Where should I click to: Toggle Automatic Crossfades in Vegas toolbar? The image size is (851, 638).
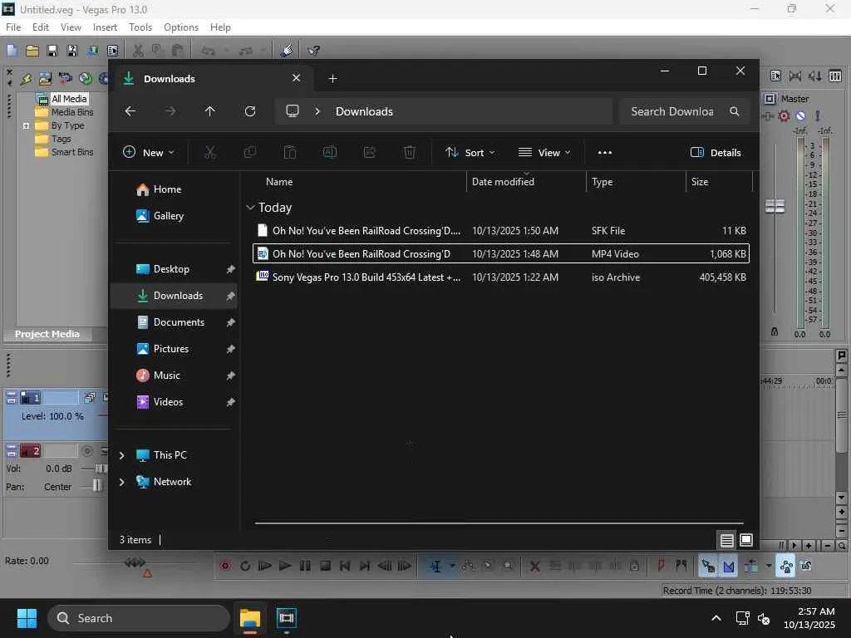pyautogui.click(x=728, y=566)
